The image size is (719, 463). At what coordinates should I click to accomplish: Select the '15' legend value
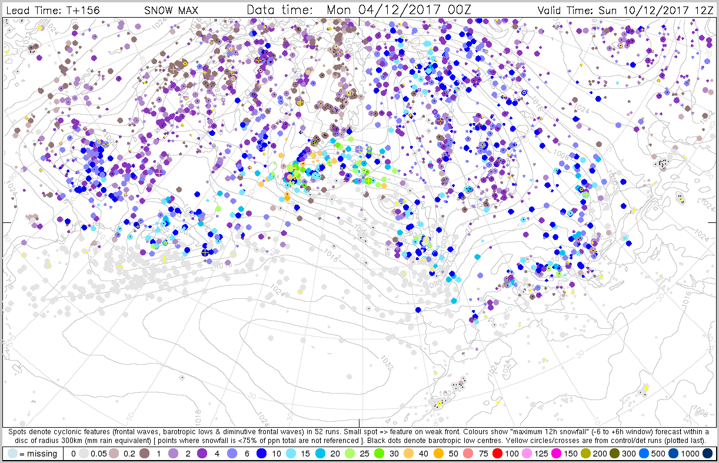[x=305, y=454]
